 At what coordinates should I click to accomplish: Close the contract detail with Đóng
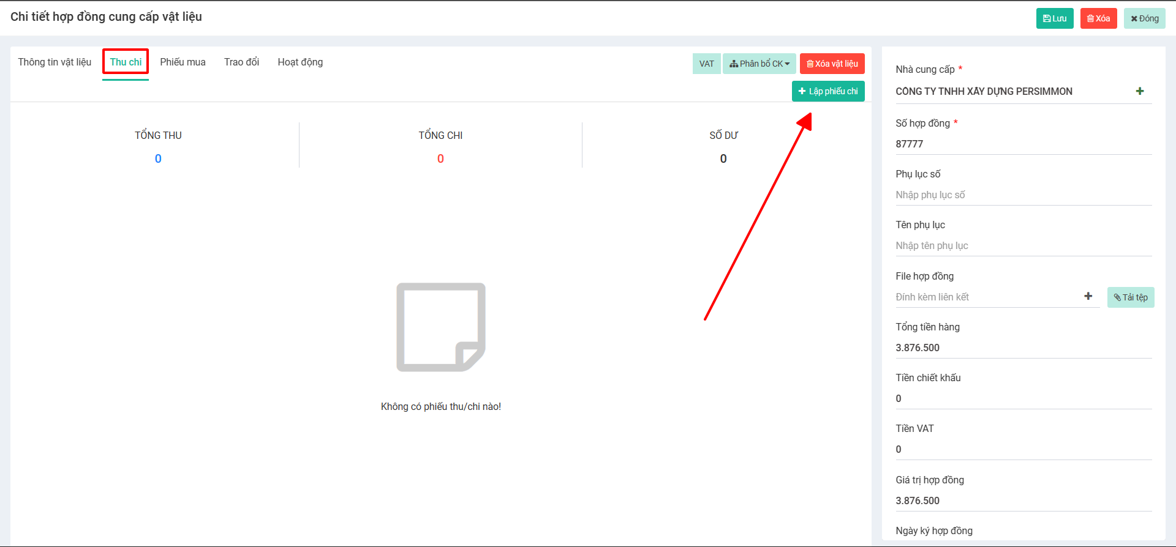click(x=1144, y=18)
